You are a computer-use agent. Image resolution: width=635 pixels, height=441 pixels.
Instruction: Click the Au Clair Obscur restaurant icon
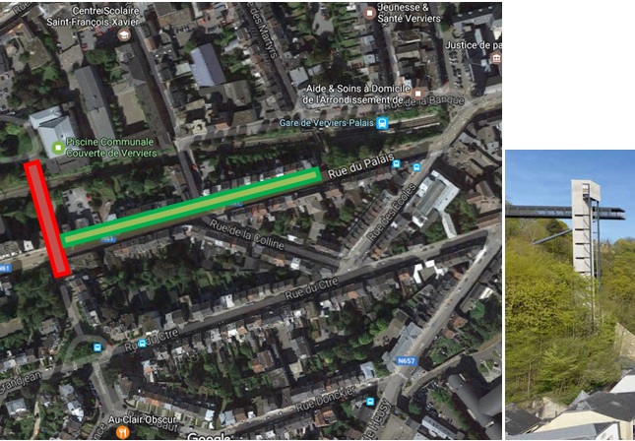point(122,432)
